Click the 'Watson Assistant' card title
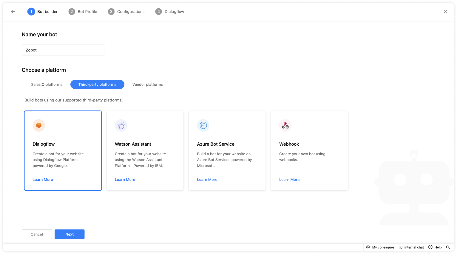 click(133, 144)
